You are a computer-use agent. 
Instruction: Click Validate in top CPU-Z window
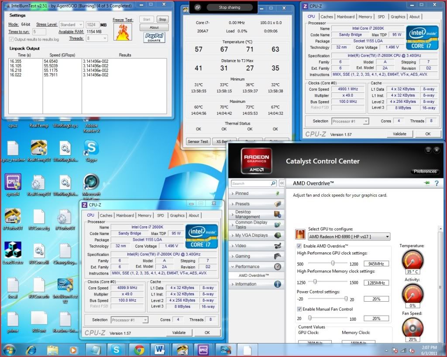click(x=399, y=134)
